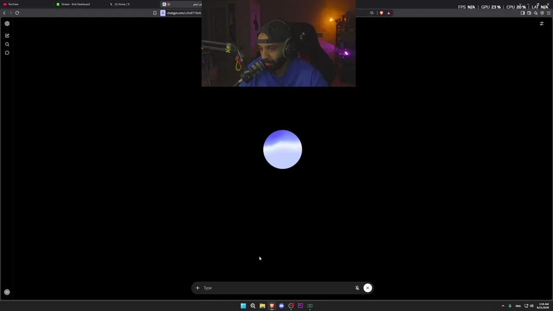This screenshot has height=311, width=553.
Task: End voice mode with X button
Action: coord(368,288)
